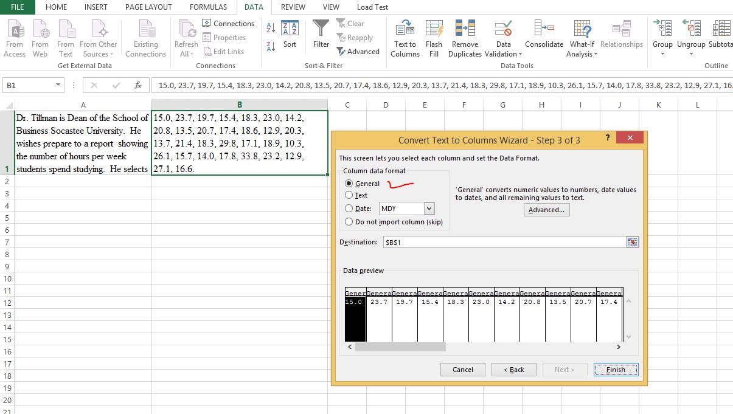
Task: Select the Sort A to Z icon
Action: tap(269, 29)
